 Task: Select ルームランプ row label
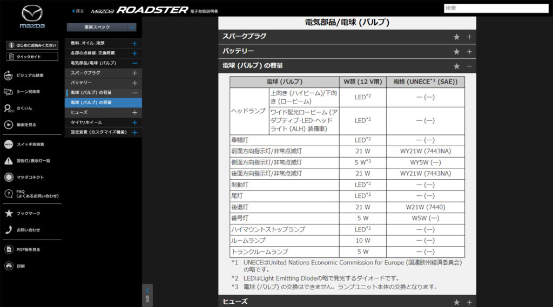tap(248, 241)
